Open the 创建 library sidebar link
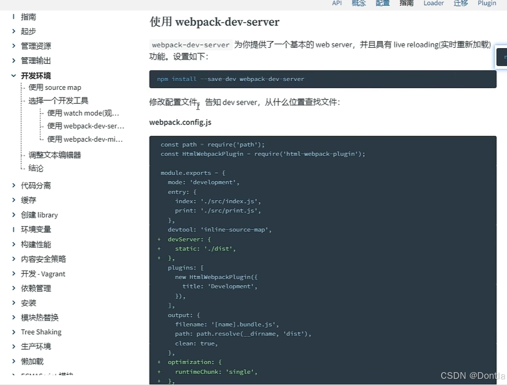 tap(40, 215)
